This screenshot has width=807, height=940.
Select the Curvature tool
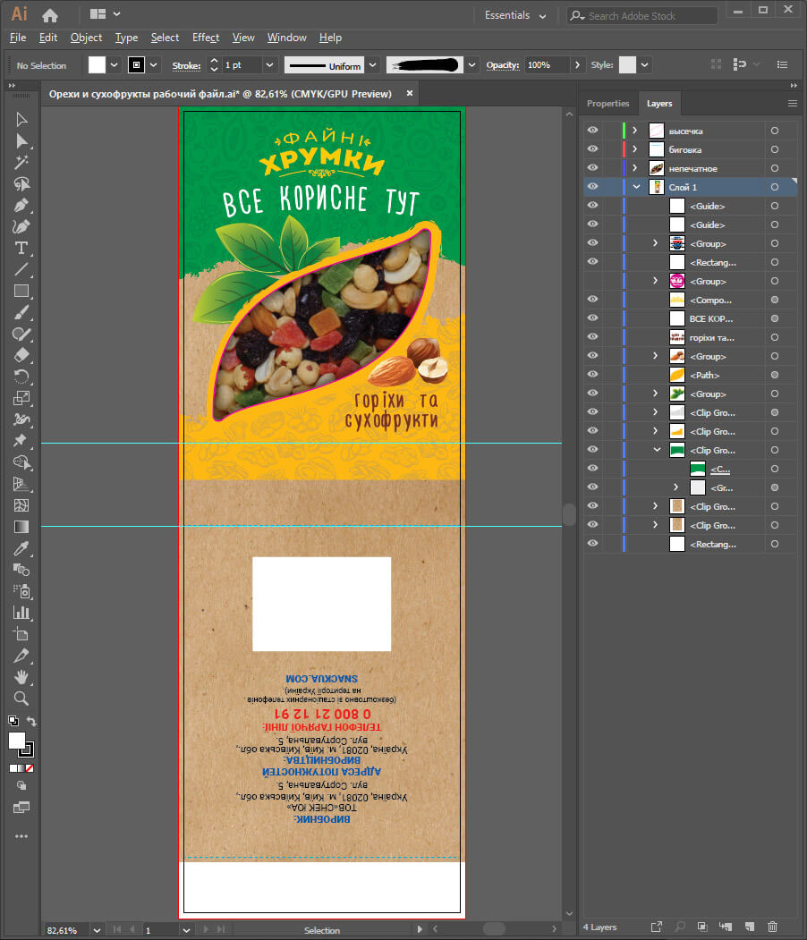(x=21, y=226)
